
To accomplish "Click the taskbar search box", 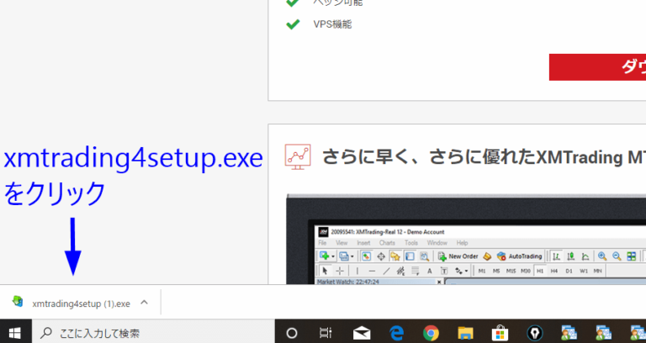I will coord(153,332).
